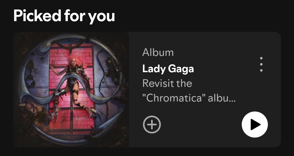Select the "Revisit the Chromatica" description text
This screenshot has width=294, height=156.
coord(189,91)
